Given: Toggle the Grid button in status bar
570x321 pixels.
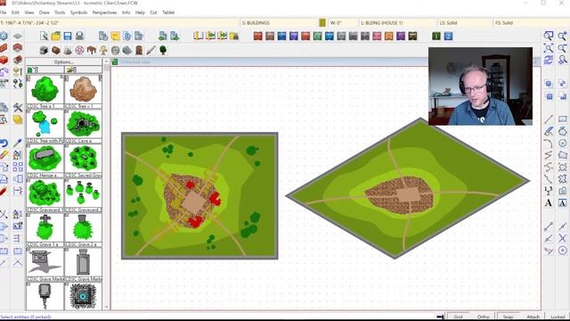Looking at the screenshot, I should (x=459, y=317).
